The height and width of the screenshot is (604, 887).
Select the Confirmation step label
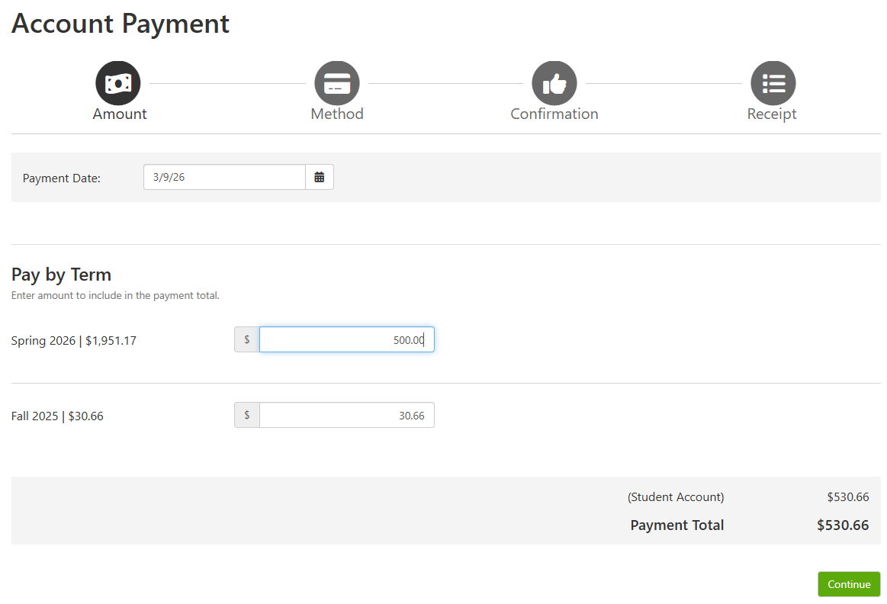click(554, 114)
